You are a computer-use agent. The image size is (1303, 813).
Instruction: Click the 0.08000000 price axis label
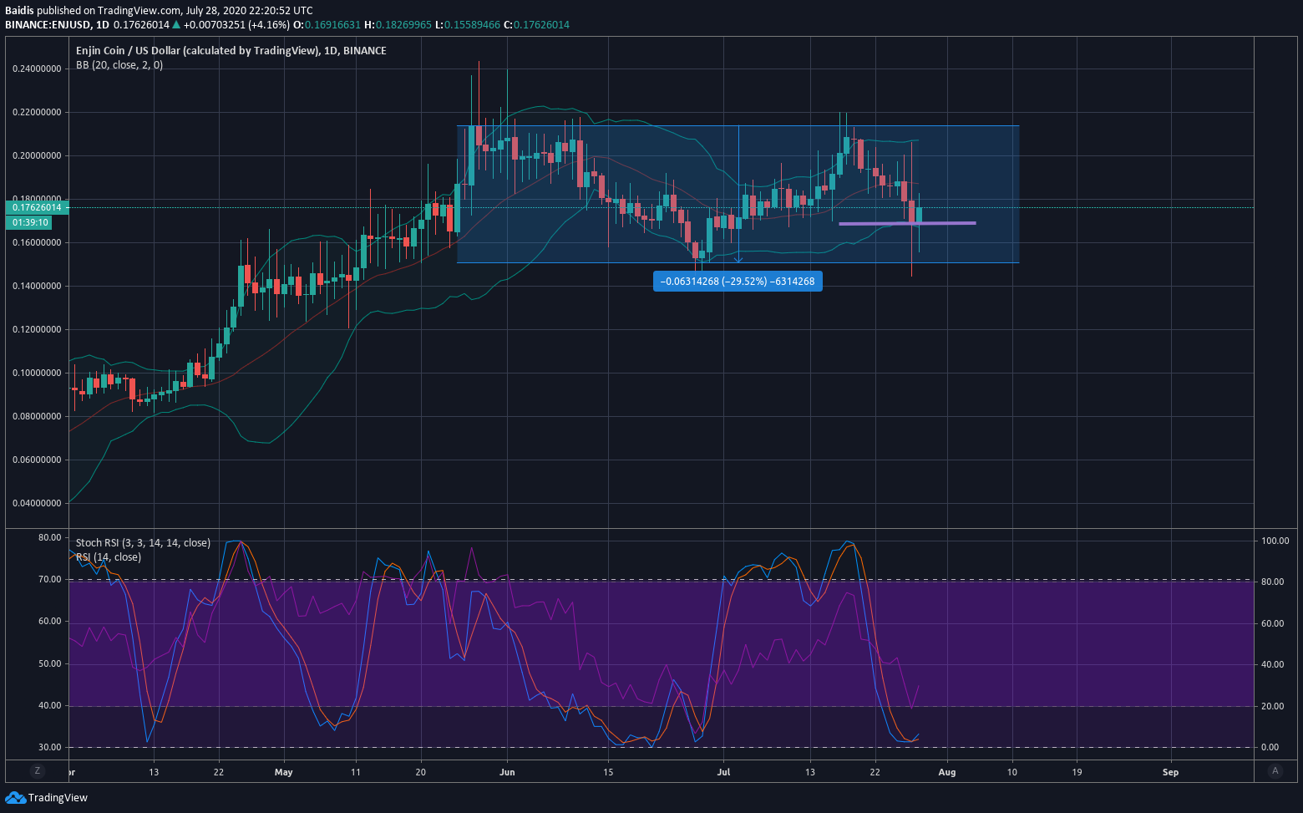coord(37,417)
